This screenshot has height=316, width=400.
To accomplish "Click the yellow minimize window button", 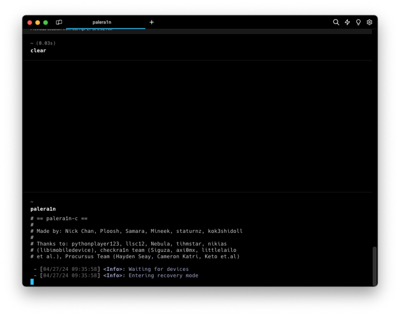I will pos(37,23).
